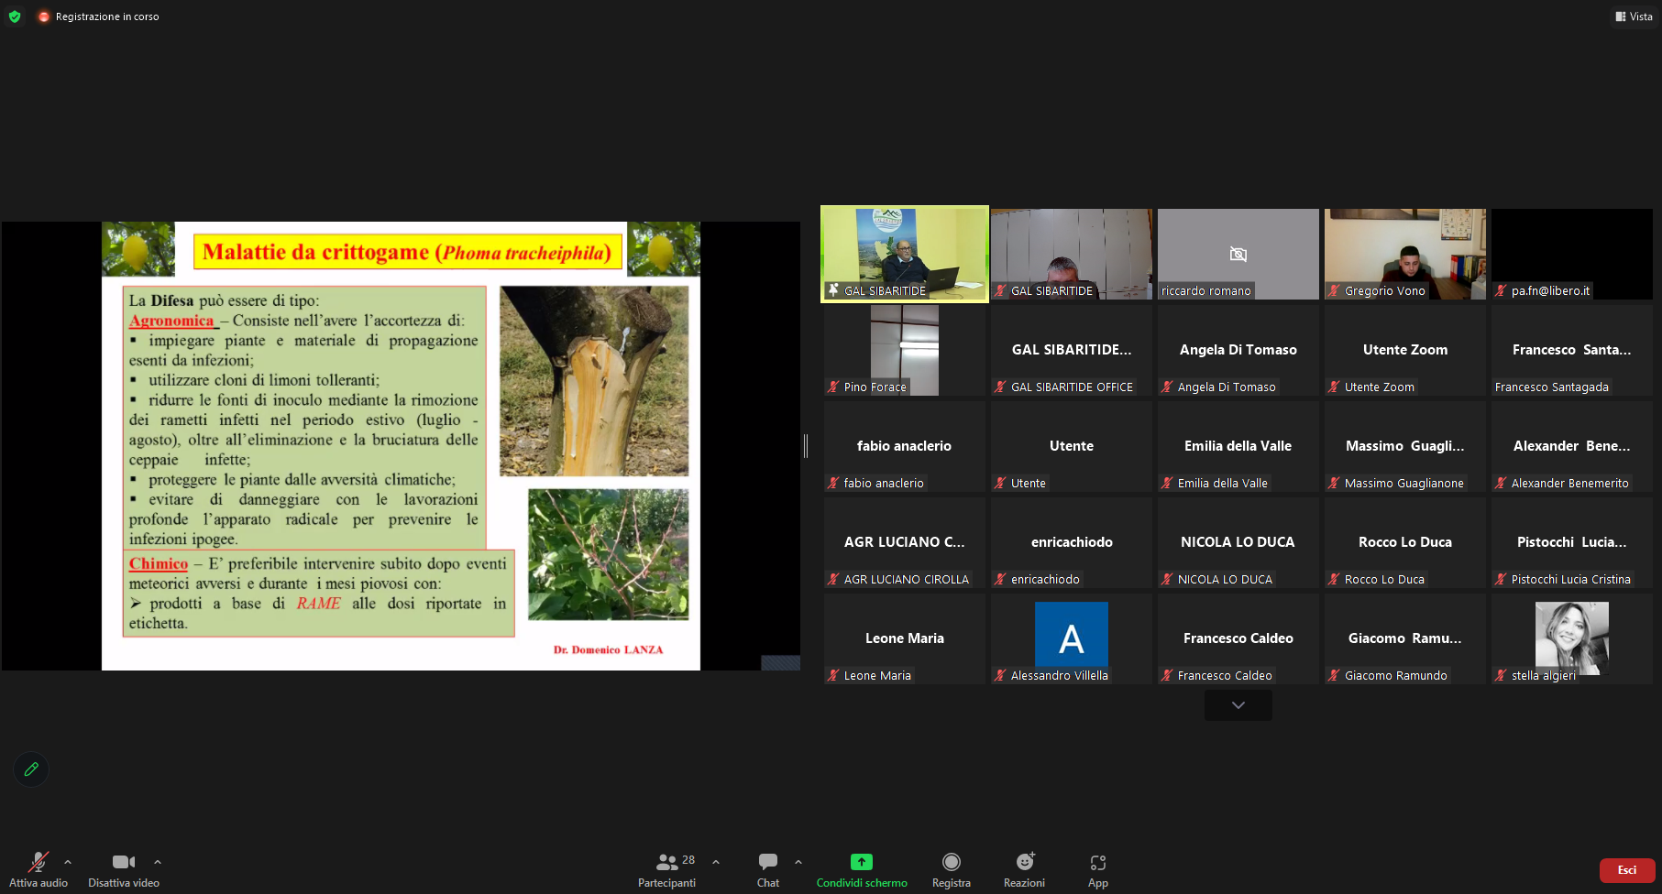1662x894 pixels.
Task: Click the Registra record icon
Action: point(952,862)
